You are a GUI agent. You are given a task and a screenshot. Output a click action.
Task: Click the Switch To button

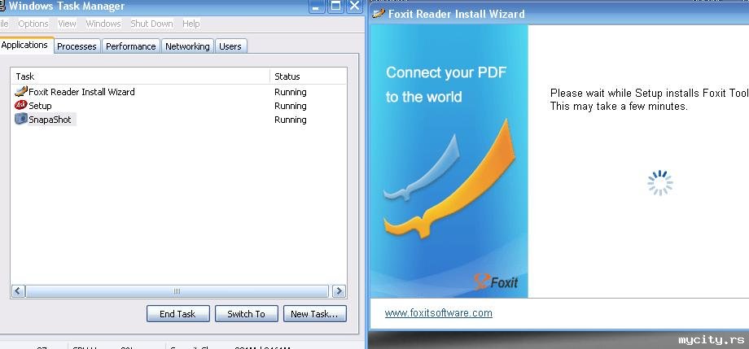[x=246, y=314]
